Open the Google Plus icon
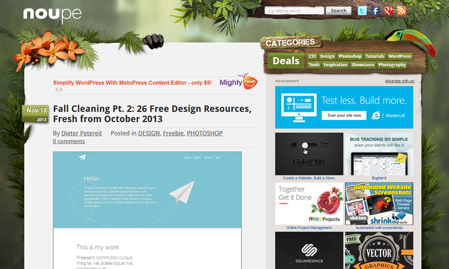449x269 pixels. 388,11
